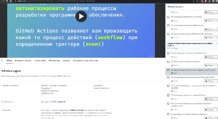The height and width of the screenshot is (119, 218).
Task: Click the red extension icon in browser toolbar
Action: [x=202, y=1]
